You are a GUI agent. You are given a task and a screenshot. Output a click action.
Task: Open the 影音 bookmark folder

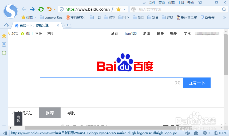coord(153,18)
